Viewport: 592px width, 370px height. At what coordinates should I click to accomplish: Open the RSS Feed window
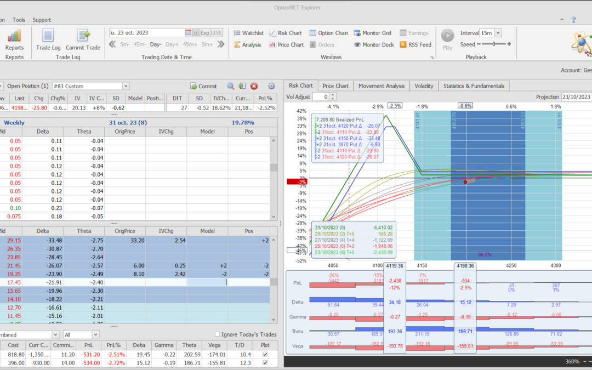pos(415,45)
